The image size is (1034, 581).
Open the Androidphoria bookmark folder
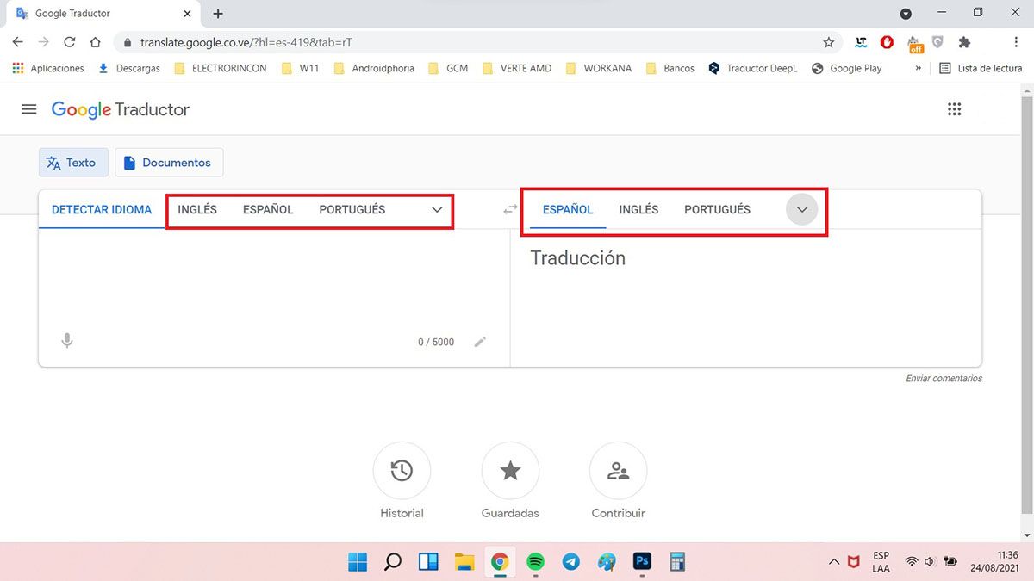(374, 68)
